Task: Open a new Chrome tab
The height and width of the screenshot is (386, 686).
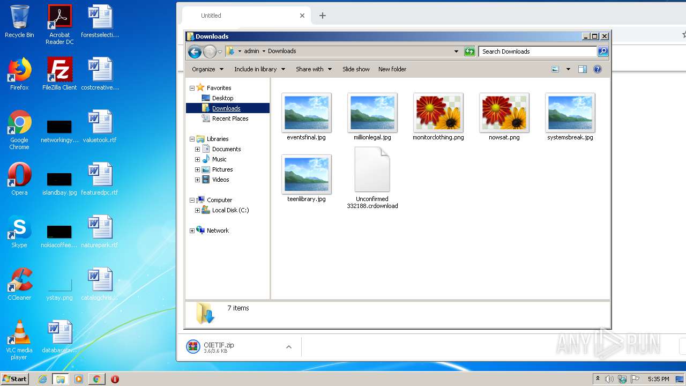Action: 322,16
